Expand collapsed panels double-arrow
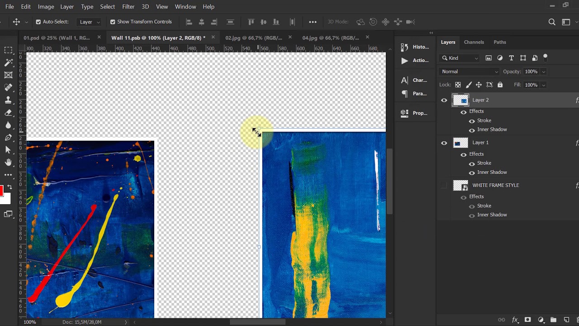579x326 pixels. (431, 33)
